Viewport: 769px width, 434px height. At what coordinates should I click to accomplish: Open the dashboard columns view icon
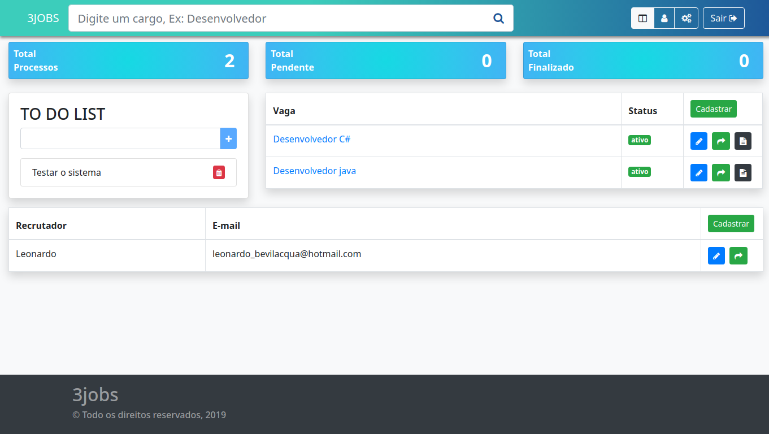click(x=642, y=18)
